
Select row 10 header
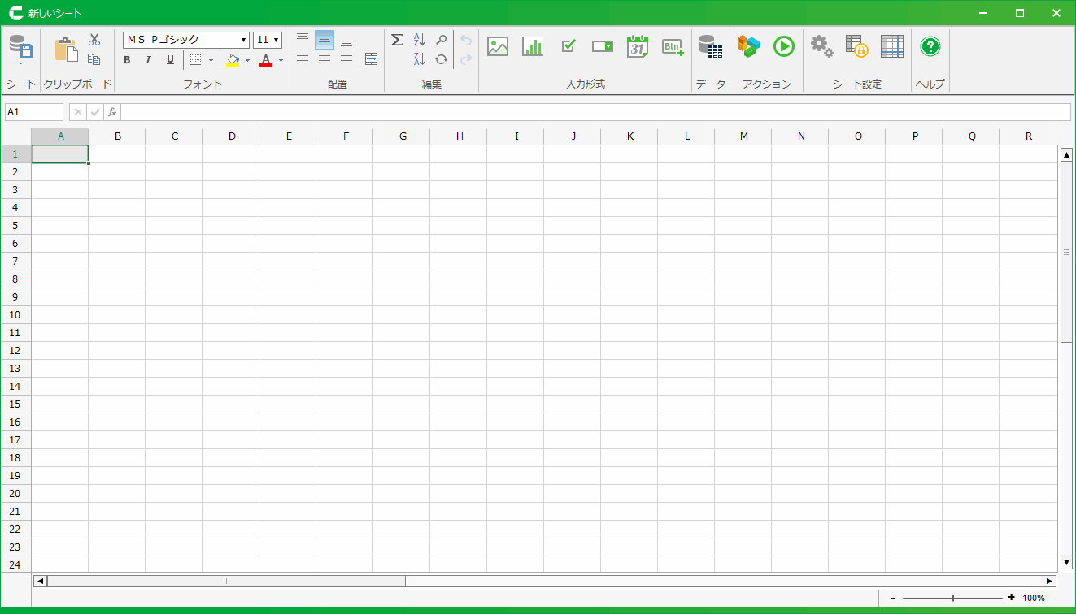[15, 314]
